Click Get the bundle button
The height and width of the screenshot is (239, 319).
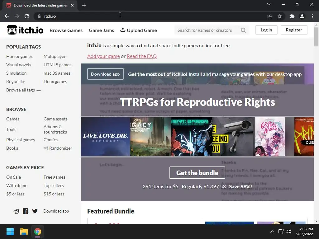pyautogui.click(x=197, y=173)
